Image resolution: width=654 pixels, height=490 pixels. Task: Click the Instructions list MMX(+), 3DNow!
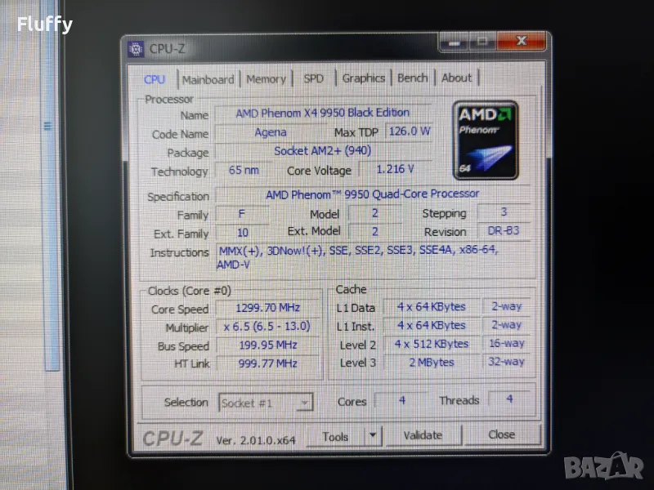[374, 257]
